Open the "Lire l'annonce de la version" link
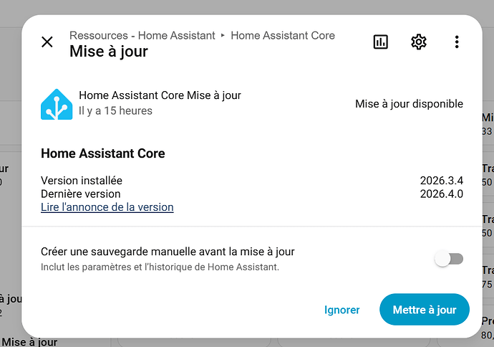Image resolution: width=494 pixels, height=347 pixels. [x=107, y=207]
